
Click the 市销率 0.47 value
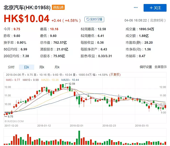[x=142, y=56]
